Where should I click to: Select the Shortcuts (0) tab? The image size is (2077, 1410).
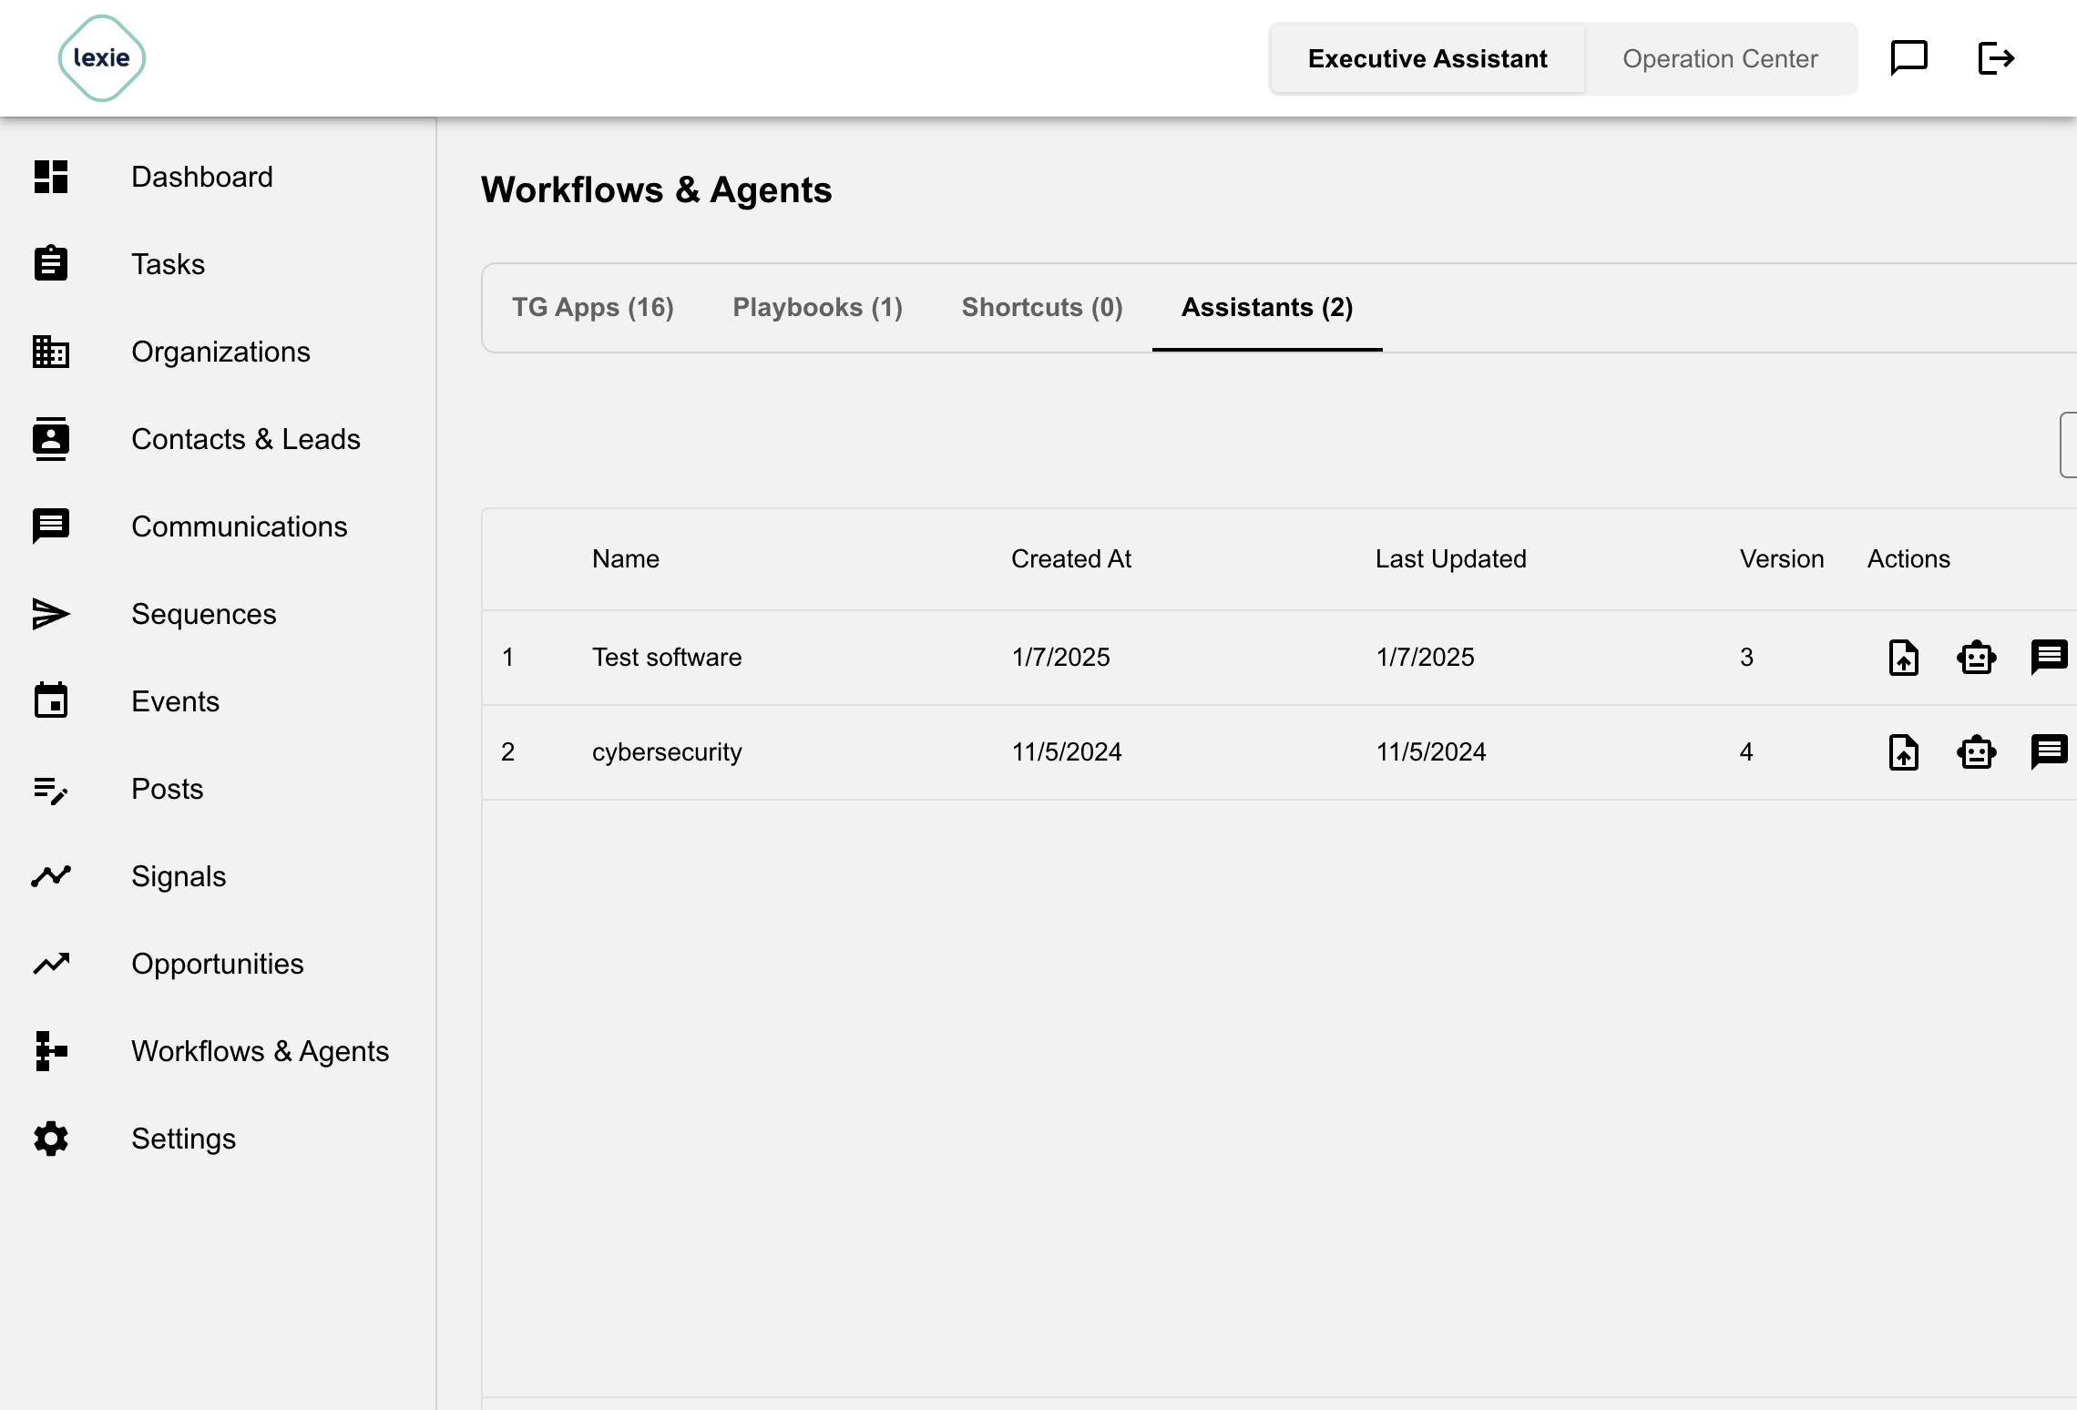1042,308
